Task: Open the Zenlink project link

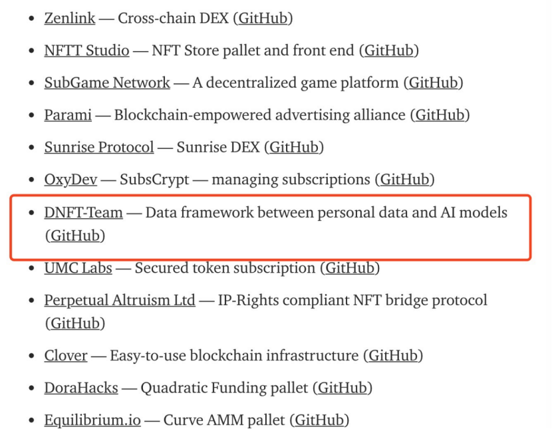Action: (70, 18)
